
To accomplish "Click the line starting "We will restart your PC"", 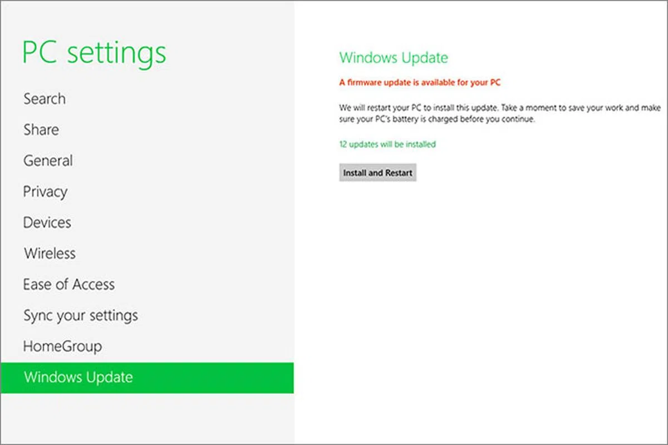I will 496,108.
